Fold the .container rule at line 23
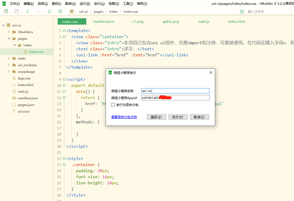The height and width of the screenshot is (201, 294). click(x=64, y=164)
